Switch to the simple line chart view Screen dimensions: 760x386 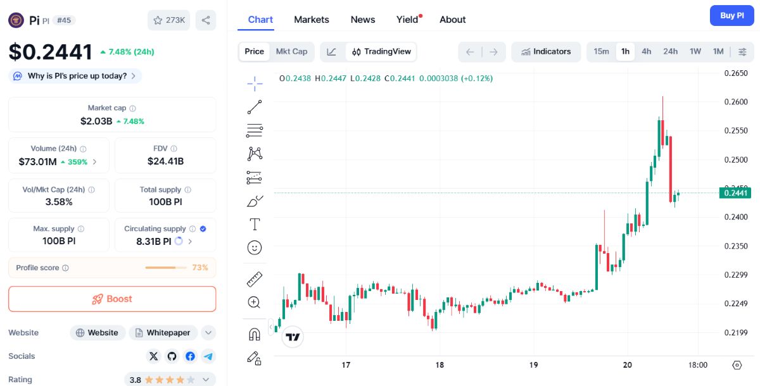[x=331, y=52]
